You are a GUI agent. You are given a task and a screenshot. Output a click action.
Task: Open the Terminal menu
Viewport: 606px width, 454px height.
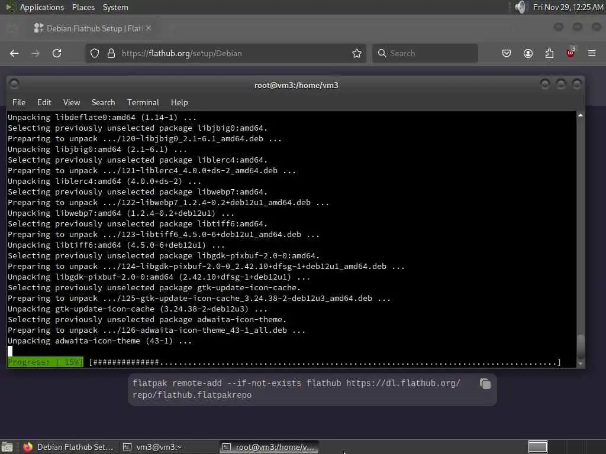tap(143, 103)
